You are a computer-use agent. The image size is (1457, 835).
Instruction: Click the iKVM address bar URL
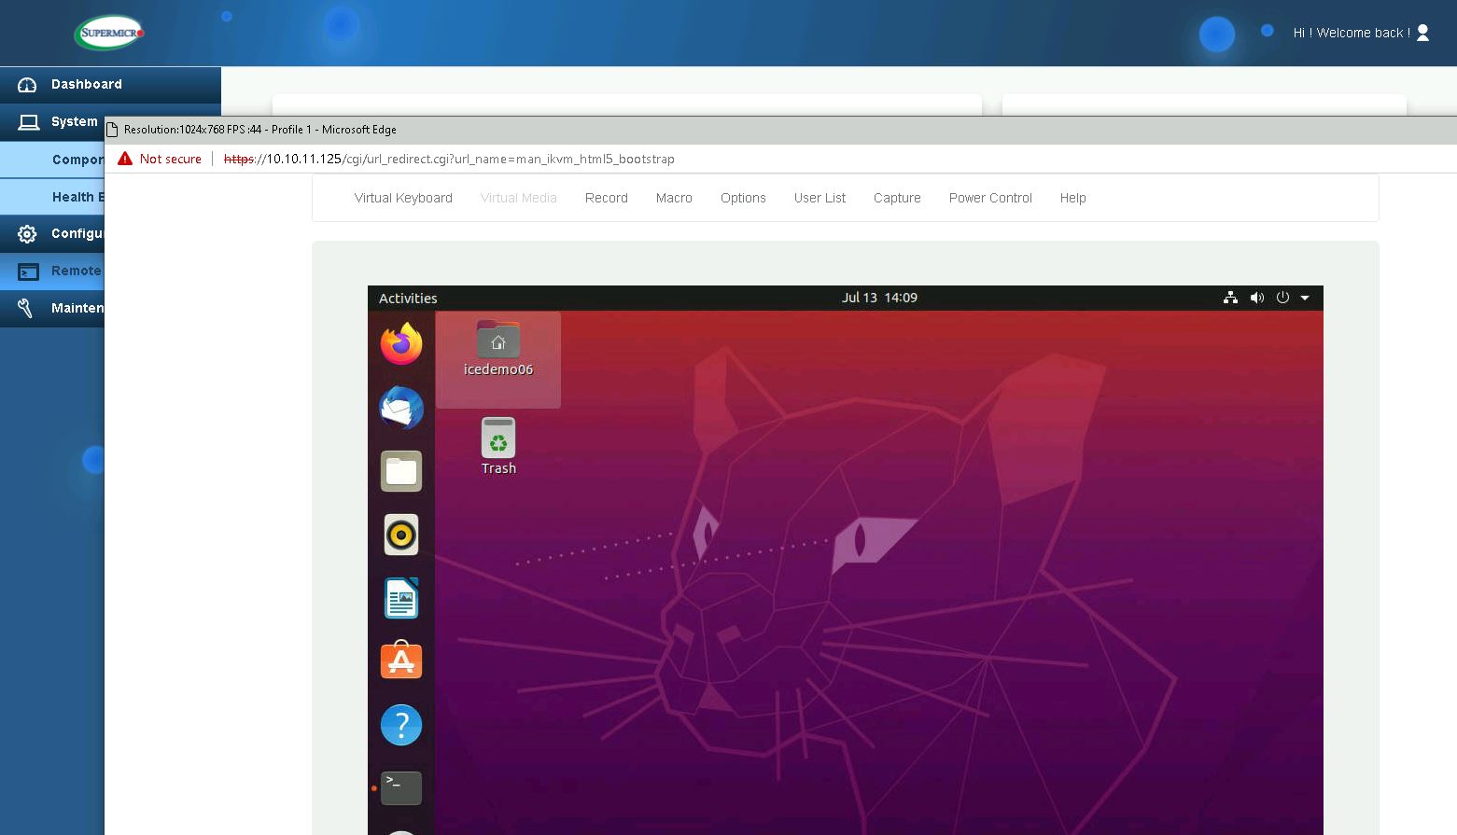(x=449, y=160)
